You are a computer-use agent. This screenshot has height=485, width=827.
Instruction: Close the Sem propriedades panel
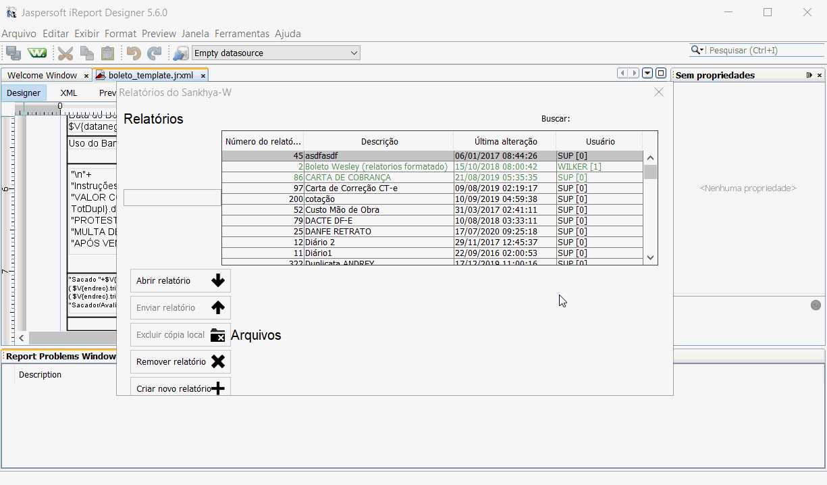click(x=820, y=75)
